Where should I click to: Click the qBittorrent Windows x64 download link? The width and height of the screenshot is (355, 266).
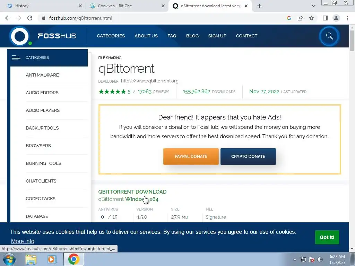point(128,199)
